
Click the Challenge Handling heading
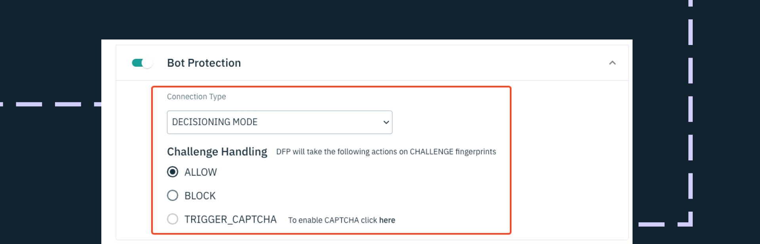[217, 152]
